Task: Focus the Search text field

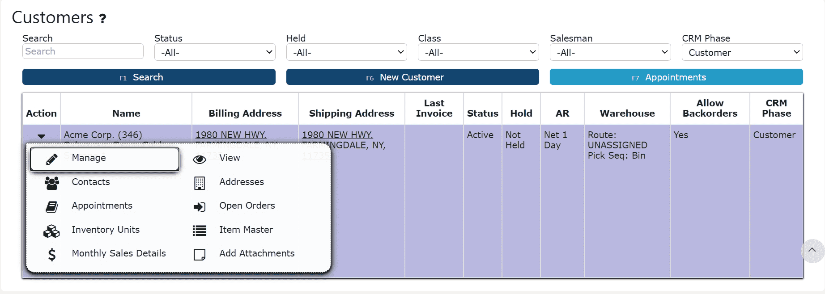Action: (83, 51)
